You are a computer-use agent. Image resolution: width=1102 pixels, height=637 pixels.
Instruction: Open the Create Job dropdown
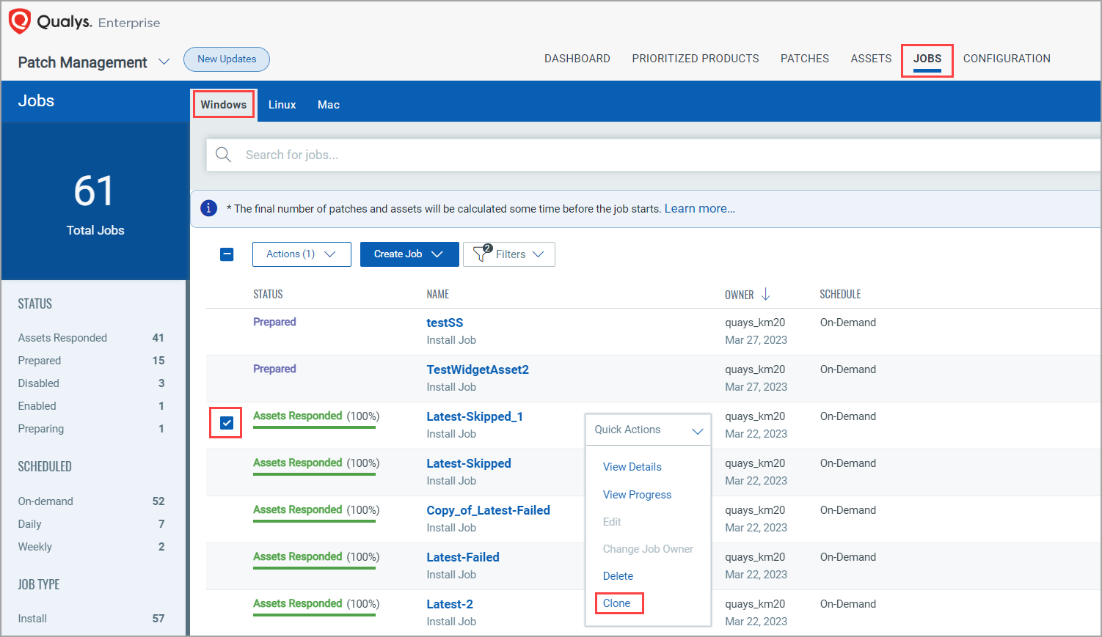click(x=409, y=254)
